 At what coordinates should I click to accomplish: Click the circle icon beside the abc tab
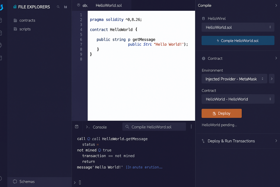click(x=78, y=5)
